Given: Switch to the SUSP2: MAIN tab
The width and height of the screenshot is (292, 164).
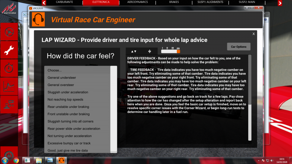Looking at the screenshot, I should click(x=247, y=2).
